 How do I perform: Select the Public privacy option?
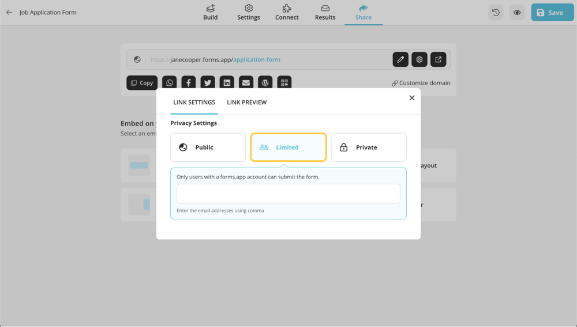208,147
